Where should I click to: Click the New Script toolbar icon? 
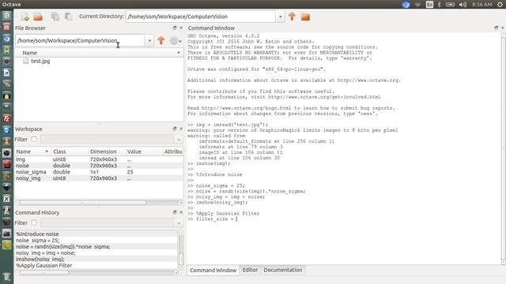click(x=25, y=17)
